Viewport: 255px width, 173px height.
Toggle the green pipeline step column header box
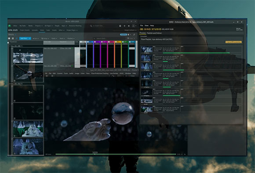pos(123,42)
